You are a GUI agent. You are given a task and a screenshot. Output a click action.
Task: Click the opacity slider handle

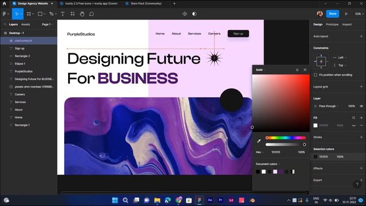point(304,145)
